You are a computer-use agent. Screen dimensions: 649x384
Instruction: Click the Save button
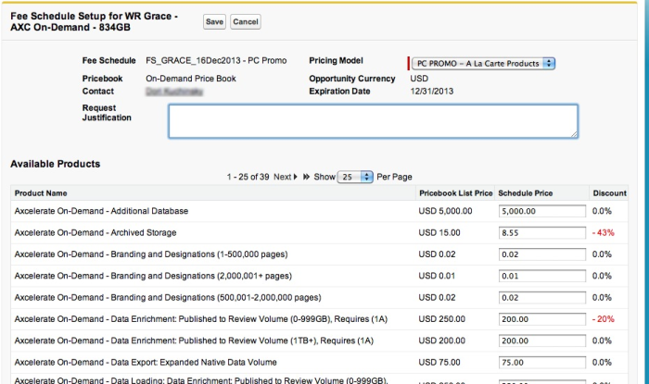pos(214,22)
